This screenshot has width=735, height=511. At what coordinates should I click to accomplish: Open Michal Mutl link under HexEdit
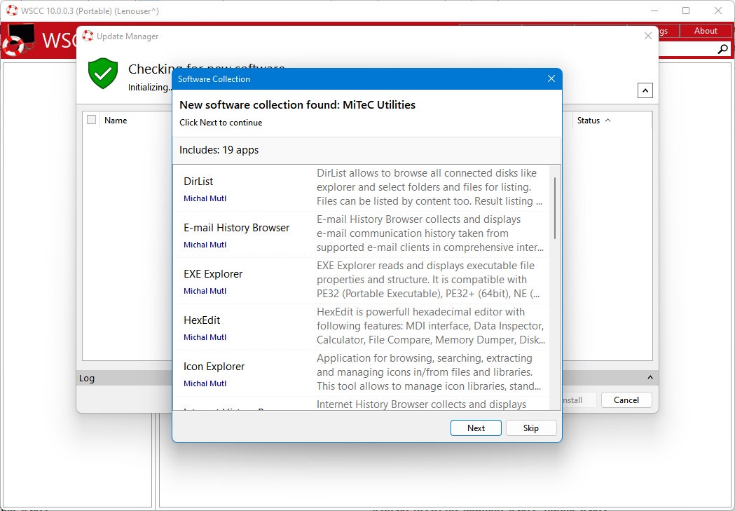(205, 337)
